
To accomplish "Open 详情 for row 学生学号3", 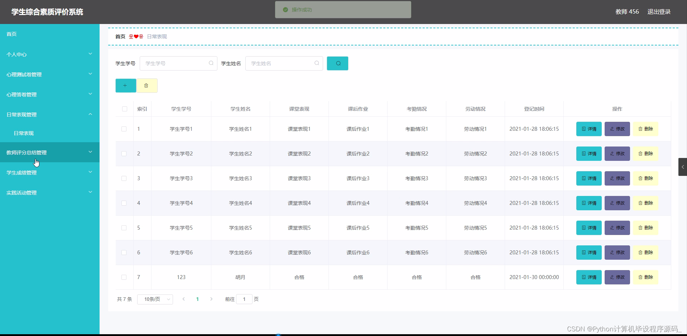I will point(589,178).
